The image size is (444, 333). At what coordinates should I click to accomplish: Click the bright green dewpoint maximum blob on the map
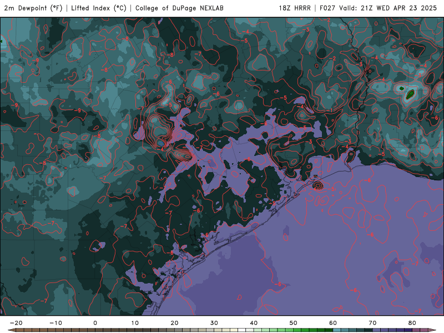410,94
